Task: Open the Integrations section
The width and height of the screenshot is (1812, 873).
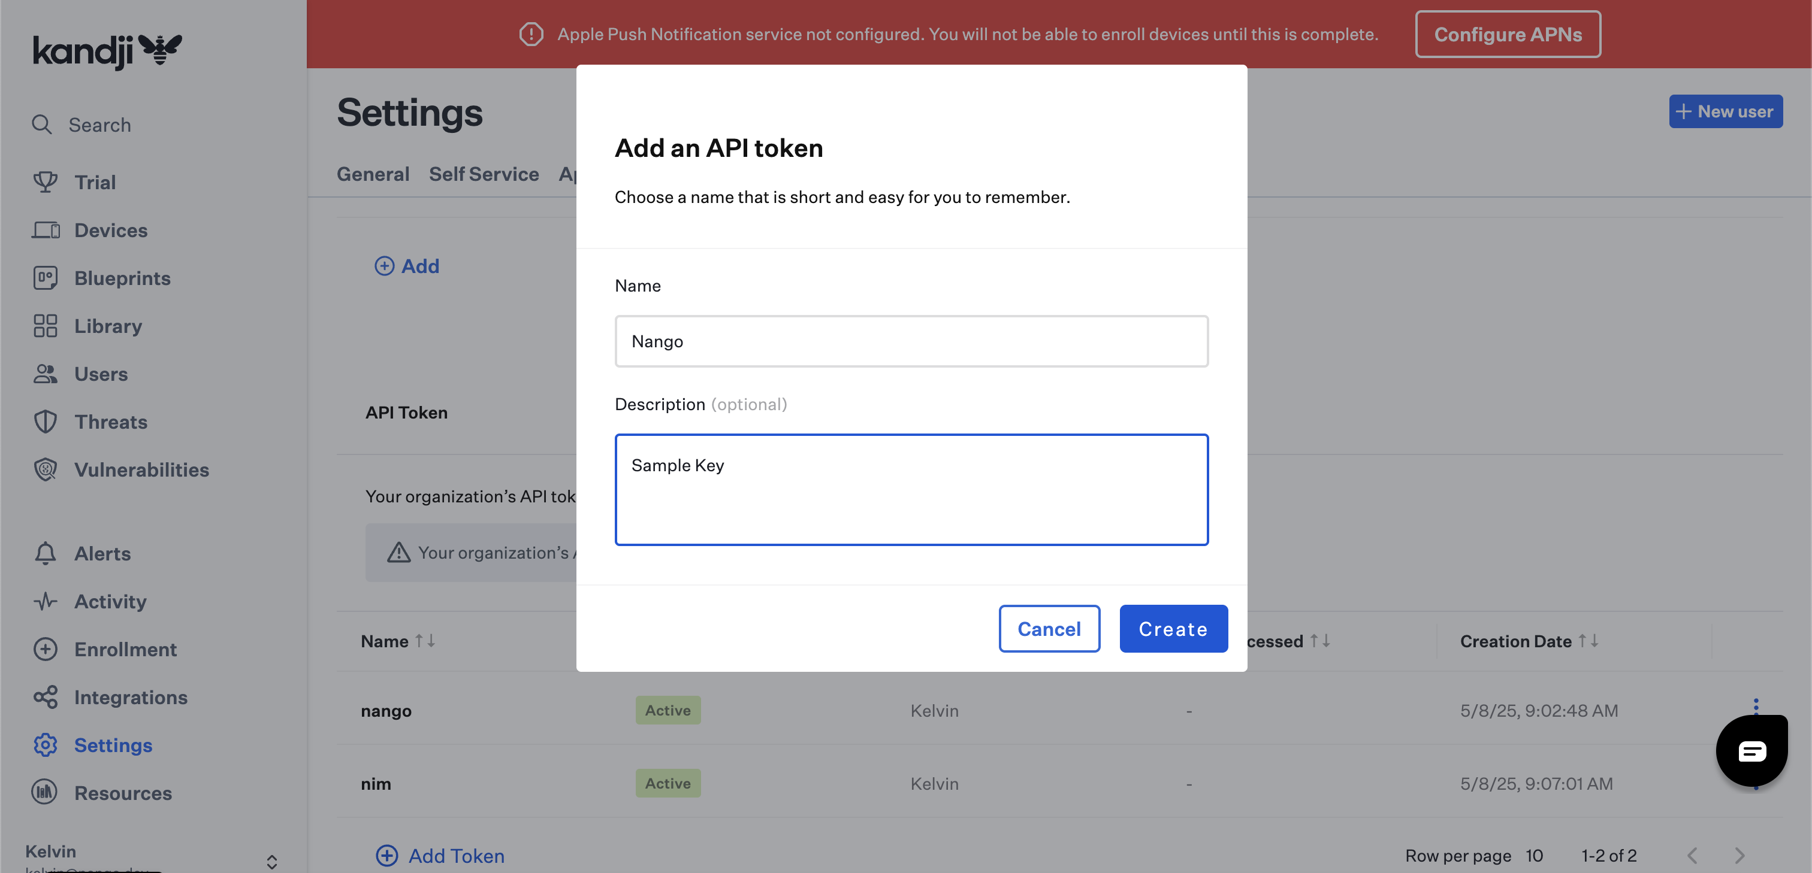Action: (130, 698)
